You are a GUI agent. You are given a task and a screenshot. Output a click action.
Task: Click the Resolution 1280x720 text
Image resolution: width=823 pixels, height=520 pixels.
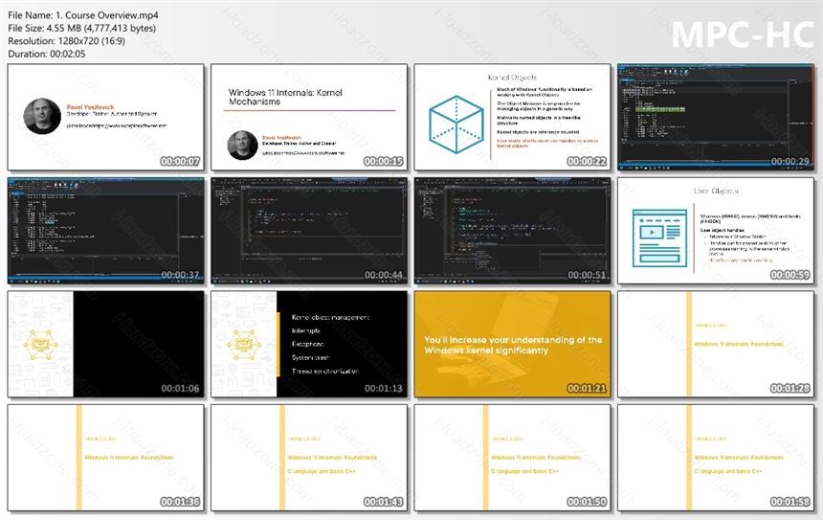pos(66,40)
